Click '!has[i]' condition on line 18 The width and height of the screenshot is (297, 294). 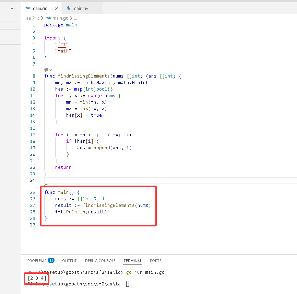tap(84, 141)
